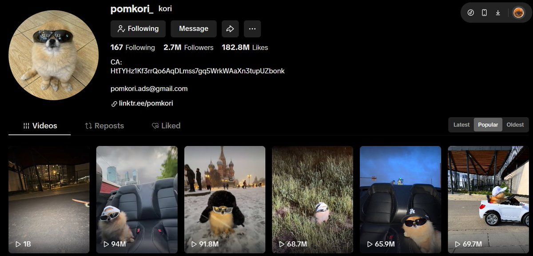Click the link chain icon beside linktr.ee/pomkori

tap(114, 103)
